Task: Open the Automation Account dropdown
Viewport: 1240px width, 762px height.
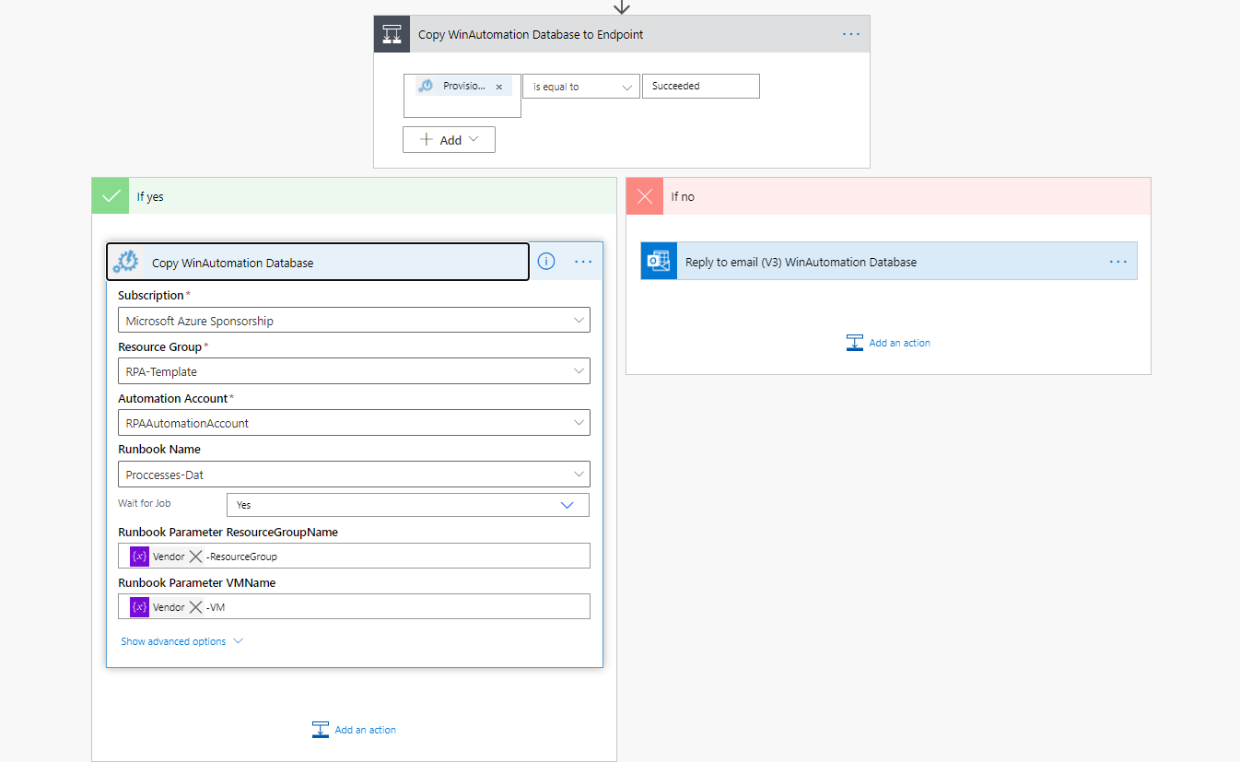Action: 354,423
